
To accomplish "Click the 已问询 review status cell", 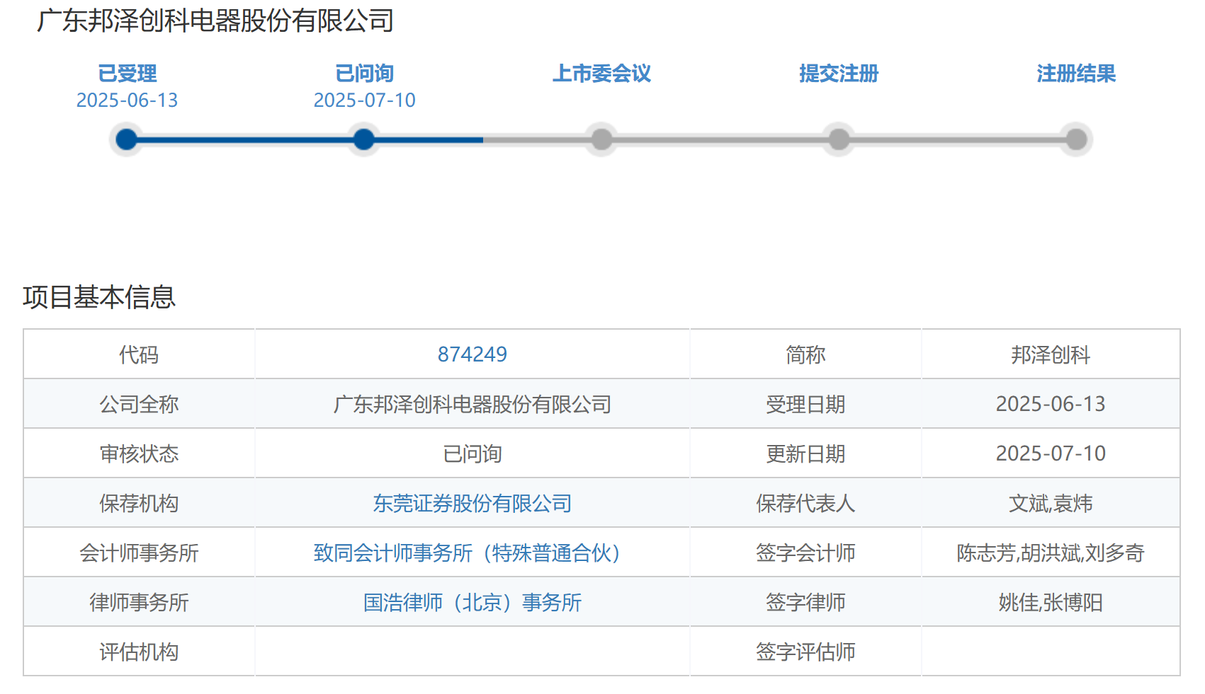I will (x=473, y=453).
